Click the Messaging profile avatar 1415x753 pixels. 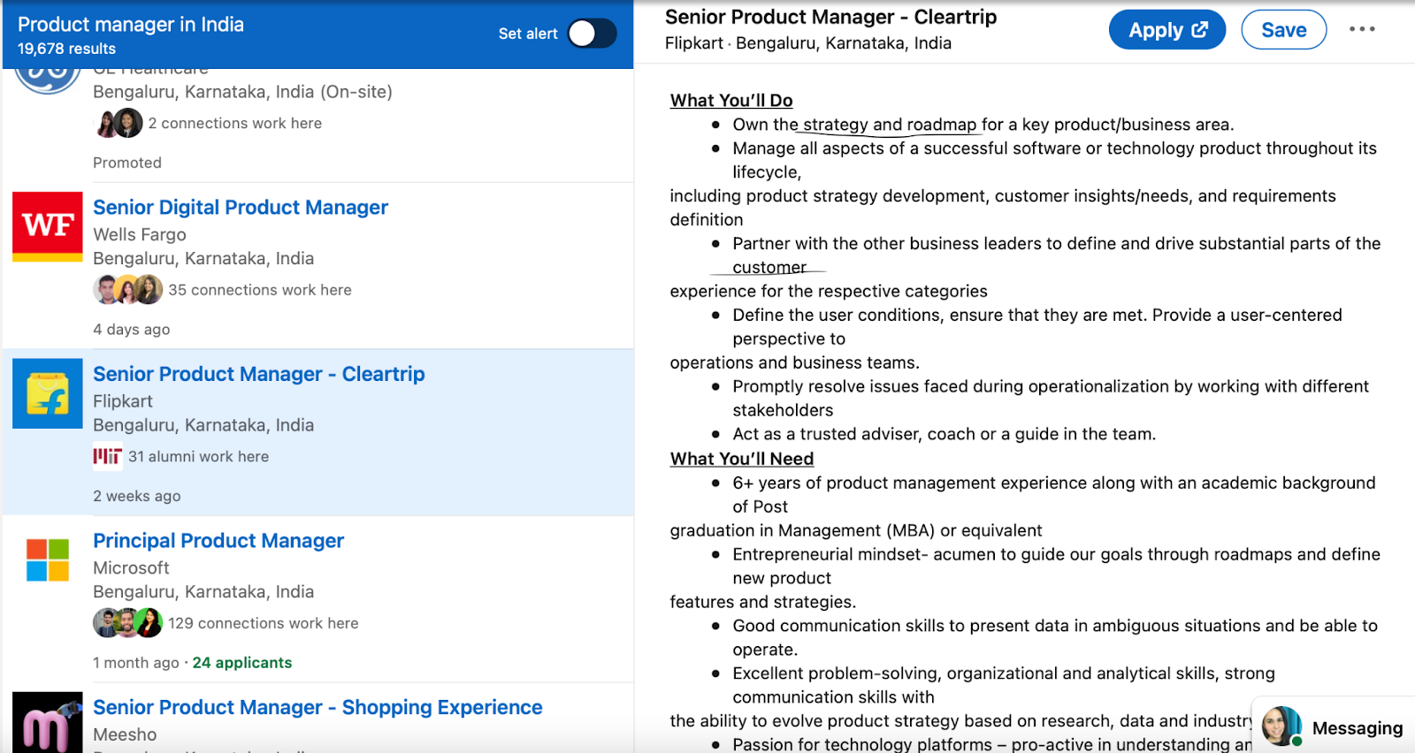(x=1281, y=726)
